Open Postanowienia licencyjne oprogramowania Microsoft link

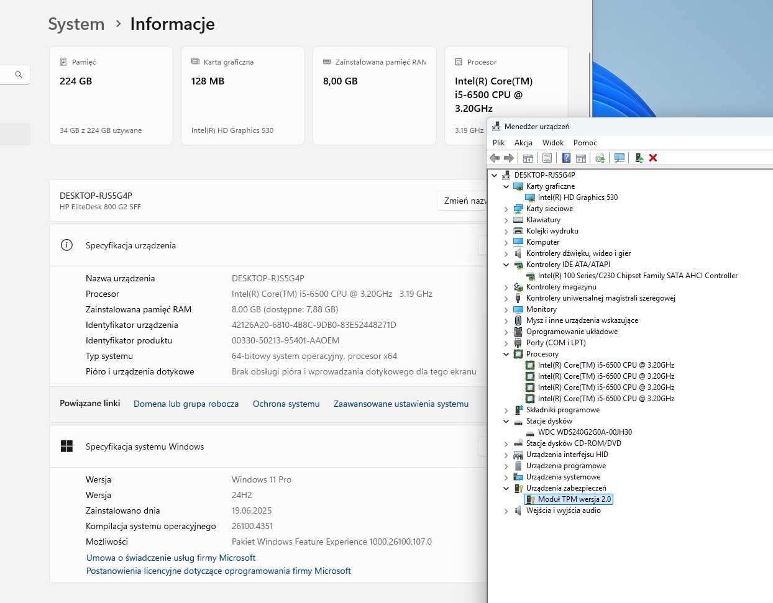click(x=219, y=571)
